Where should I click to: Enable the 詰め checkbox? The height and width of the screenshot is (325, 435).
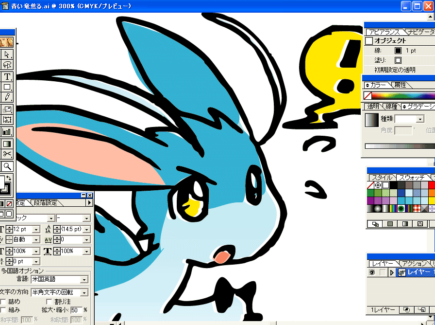pyautogui.click(x=3, y=302)
